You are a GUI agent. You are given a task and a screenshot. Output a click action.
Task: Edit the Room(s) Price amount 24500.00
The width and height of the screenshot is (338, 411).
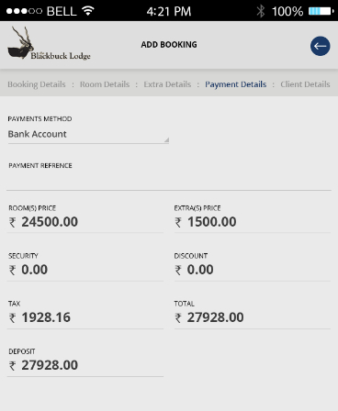coord(85,222)
